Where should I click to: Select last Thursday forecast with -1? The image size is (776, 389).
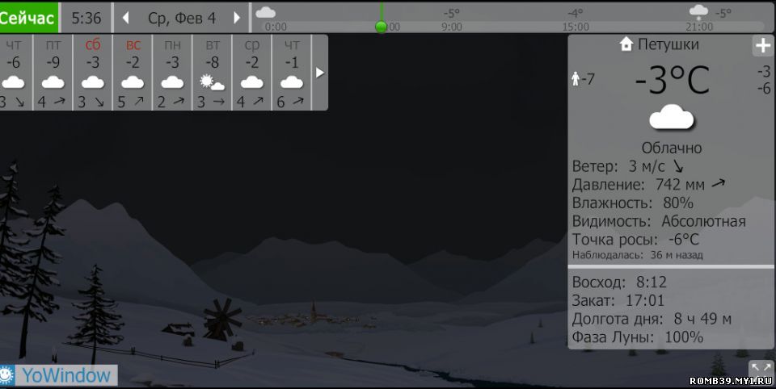(x=291, y=72)
